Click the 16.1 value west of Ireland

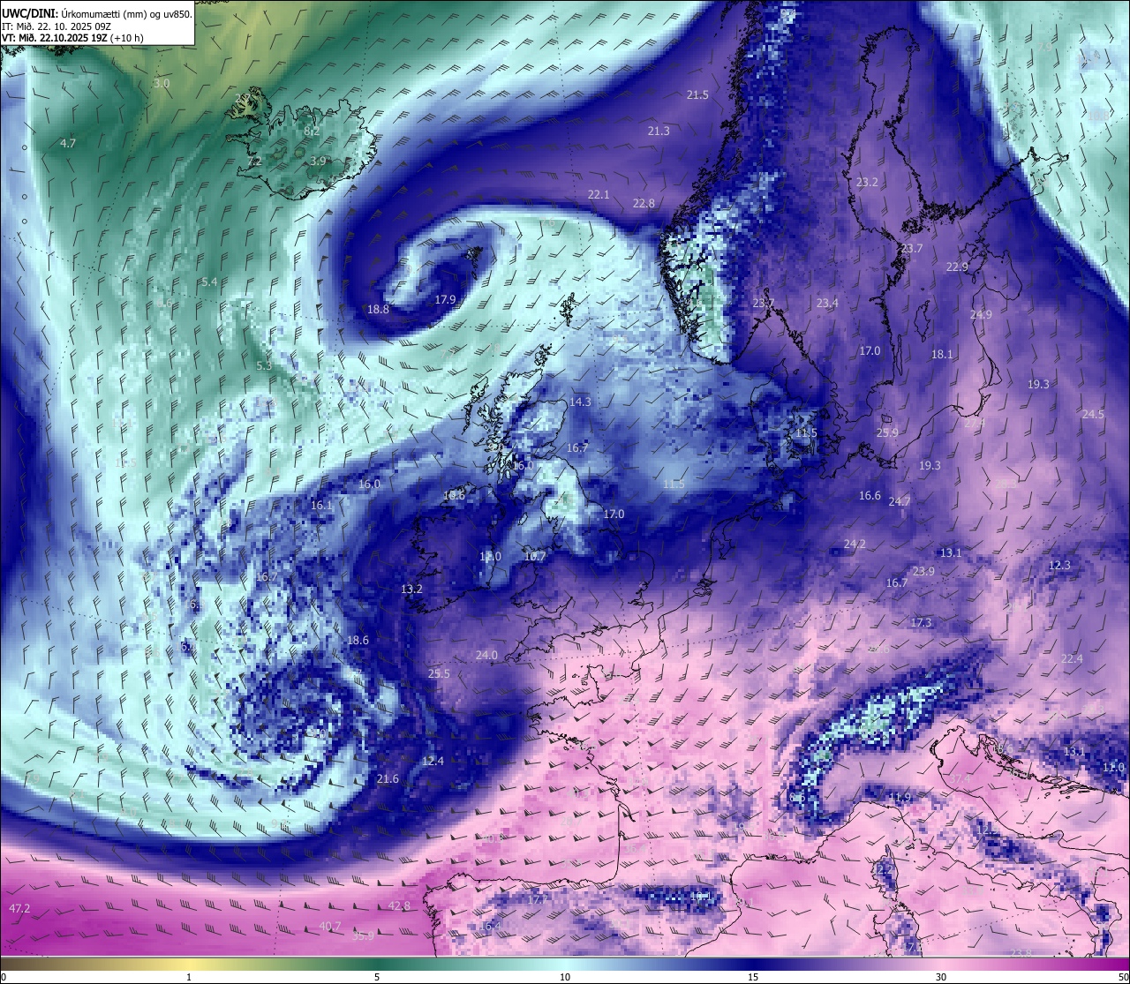pos(321,506)
